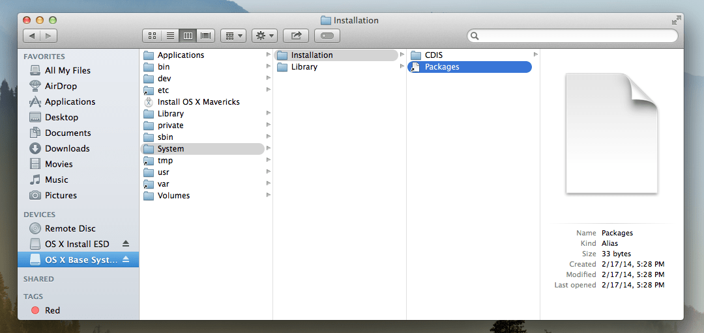Click the Favorites sidebar heading
The image size is (704, 333).
click(x=44, y=57)
